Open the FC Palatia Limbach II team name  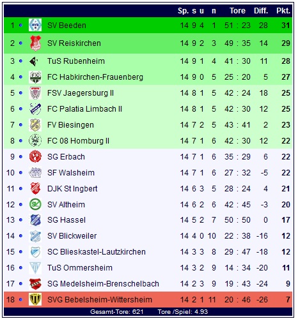(84, 109)
